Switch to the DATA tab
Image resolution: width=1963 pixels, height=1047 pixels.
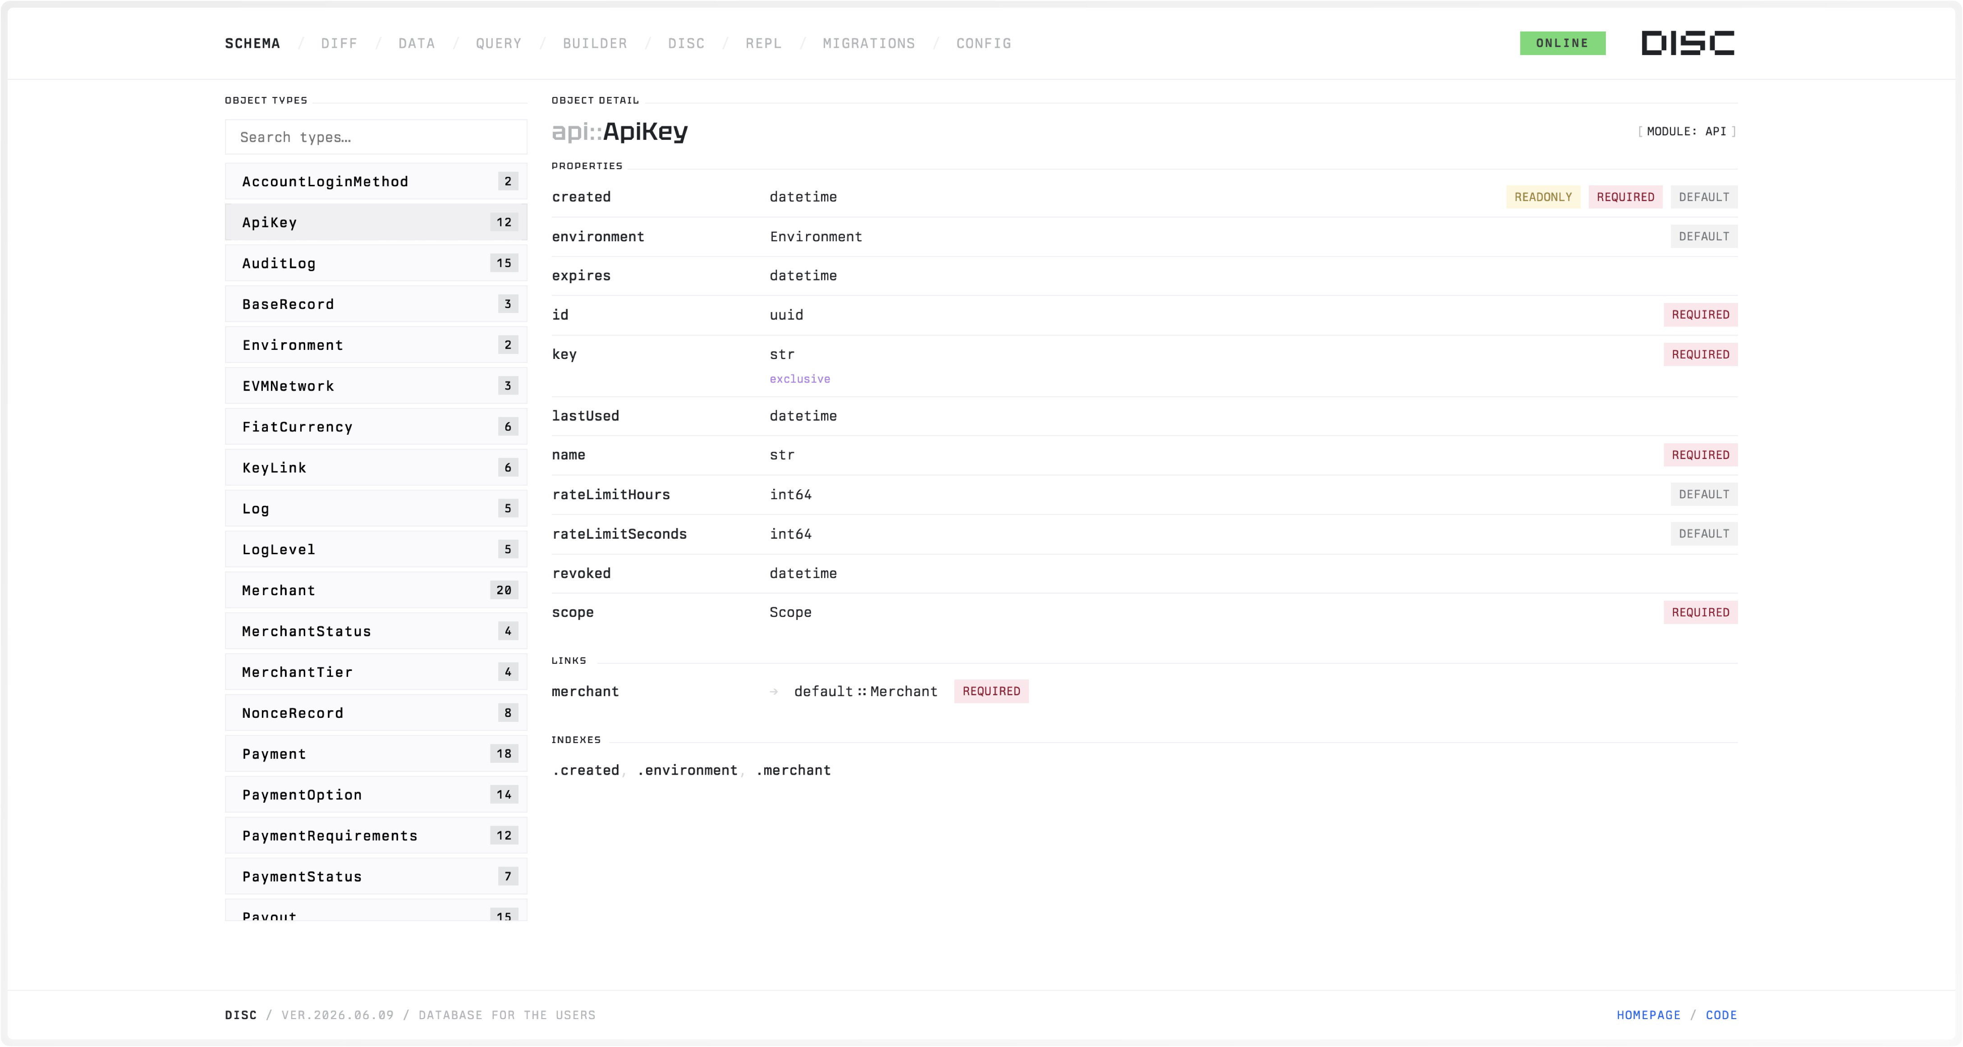click(x=417, y=43)
